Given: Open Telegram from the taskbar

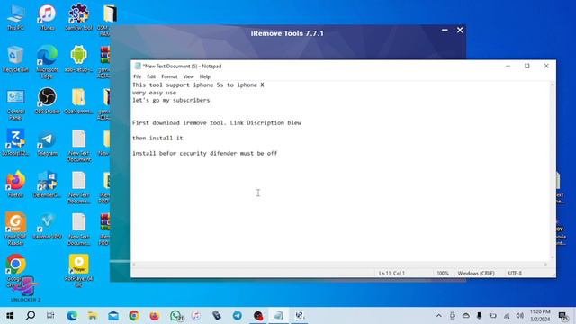Looking at the screenshot, I should pyautogui.click(x=238, y=316).
